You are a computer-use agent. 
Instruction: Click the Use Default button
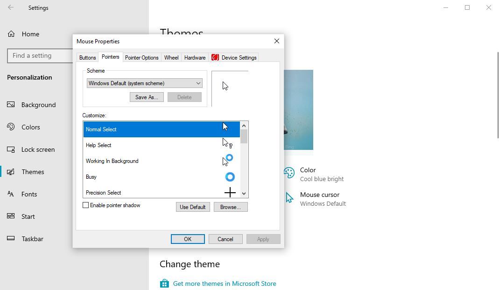tap(193, 207)
